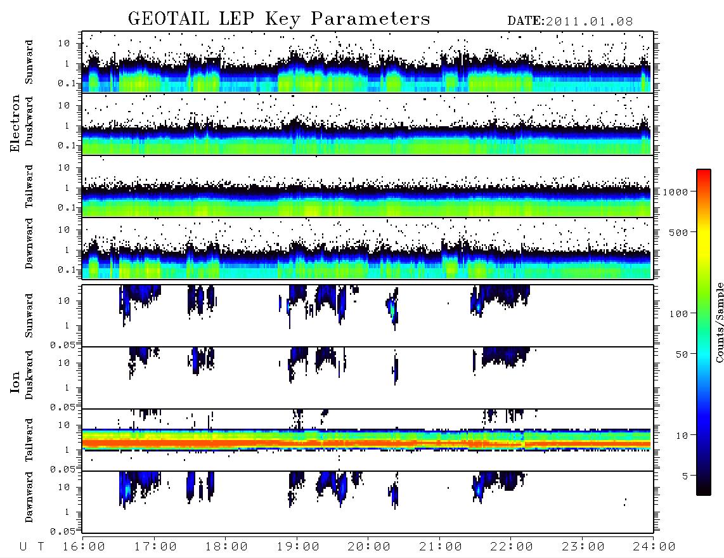Screen dimensions: 724x558
Task: Click the Ion Duskward spectrogram panel
Action: point(368,378)
